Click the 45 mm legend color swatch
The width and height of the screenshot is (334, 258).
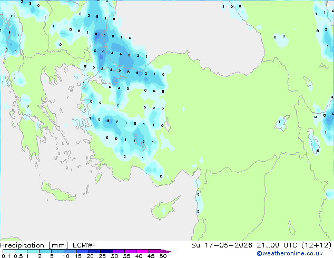pyautogui.click(x=155, y=251)
